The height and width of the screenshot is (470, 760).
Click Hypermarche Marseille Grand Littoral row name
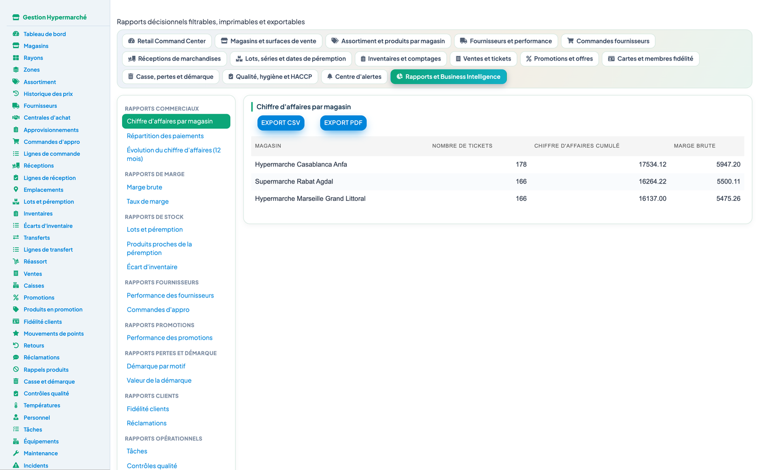(x=310, y=199)
